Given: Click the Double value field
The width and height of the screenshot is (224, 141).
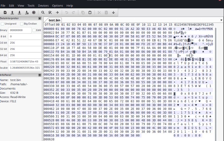Looking at the screenshot, I should (25, 68).
